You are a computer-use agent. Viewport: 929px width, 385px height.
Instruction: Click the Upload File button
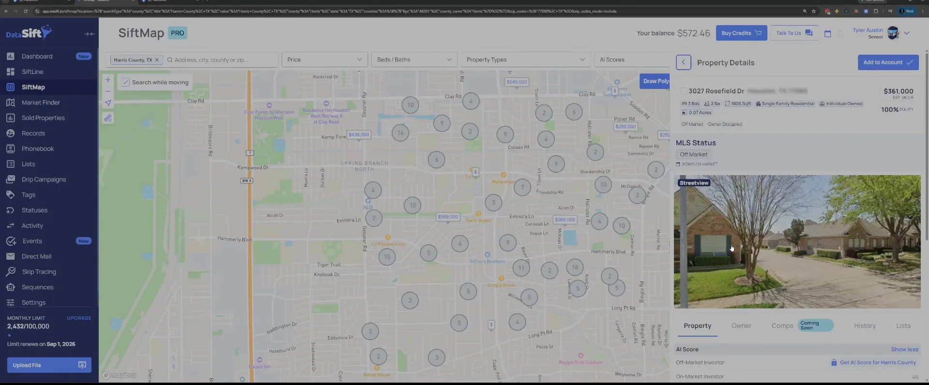click(x=49, y=365)
